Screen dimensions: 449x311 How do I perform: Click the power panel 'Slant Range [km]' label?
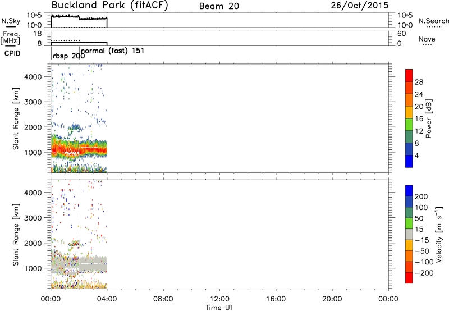[x=16, y=118]
